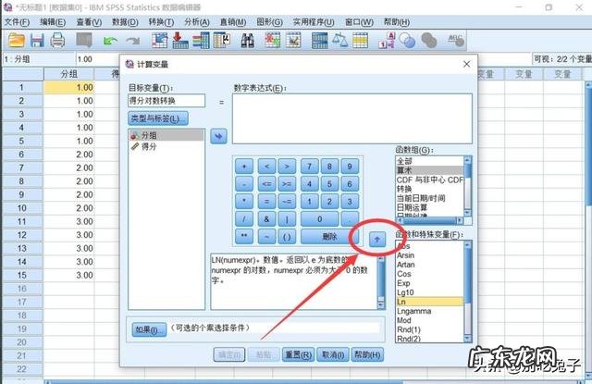
Task: Click the 7 key on keypad
Action: point(309,167)
